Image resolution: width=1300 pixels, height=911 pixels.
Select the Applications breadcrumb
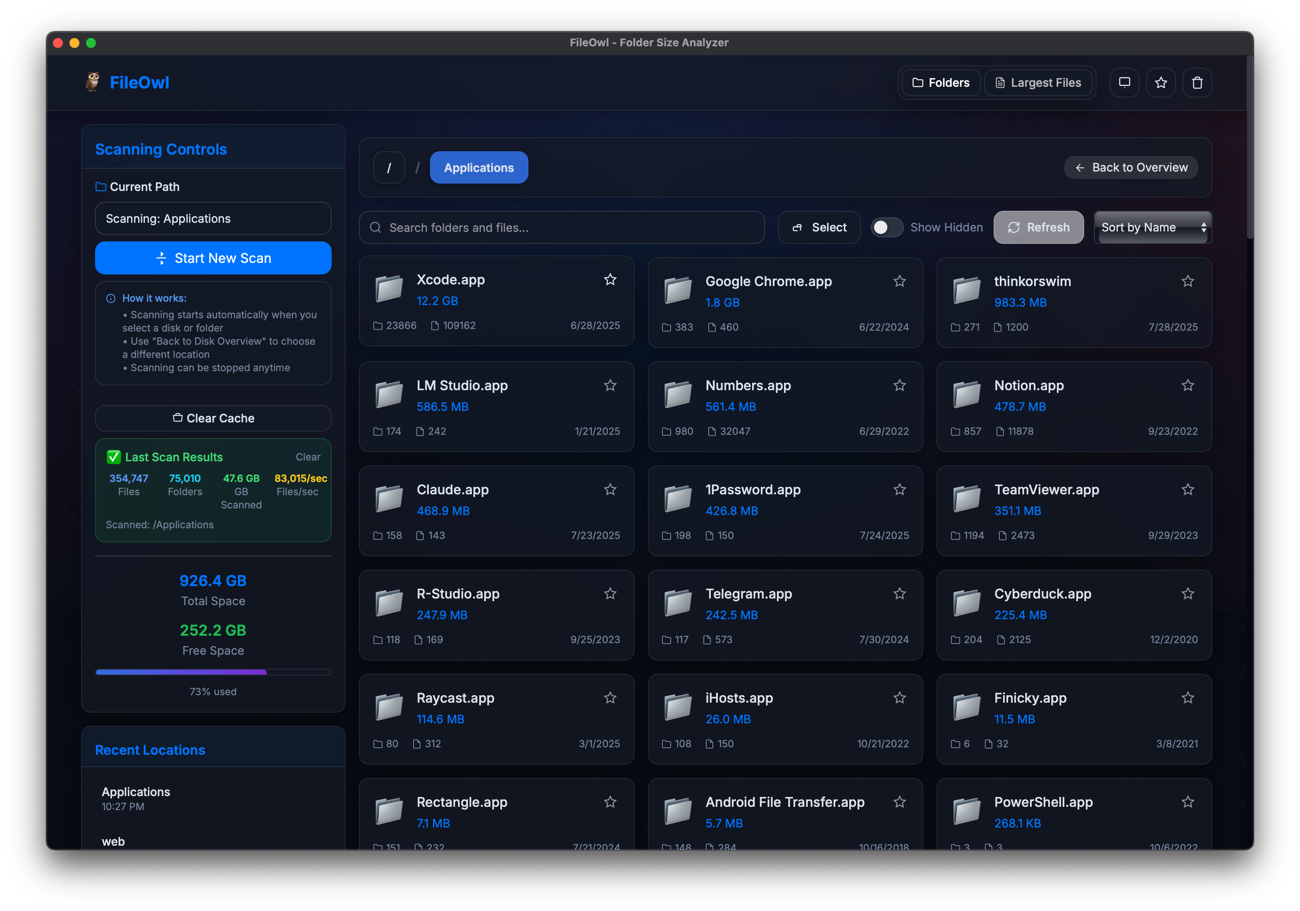[x=478, y=167]
